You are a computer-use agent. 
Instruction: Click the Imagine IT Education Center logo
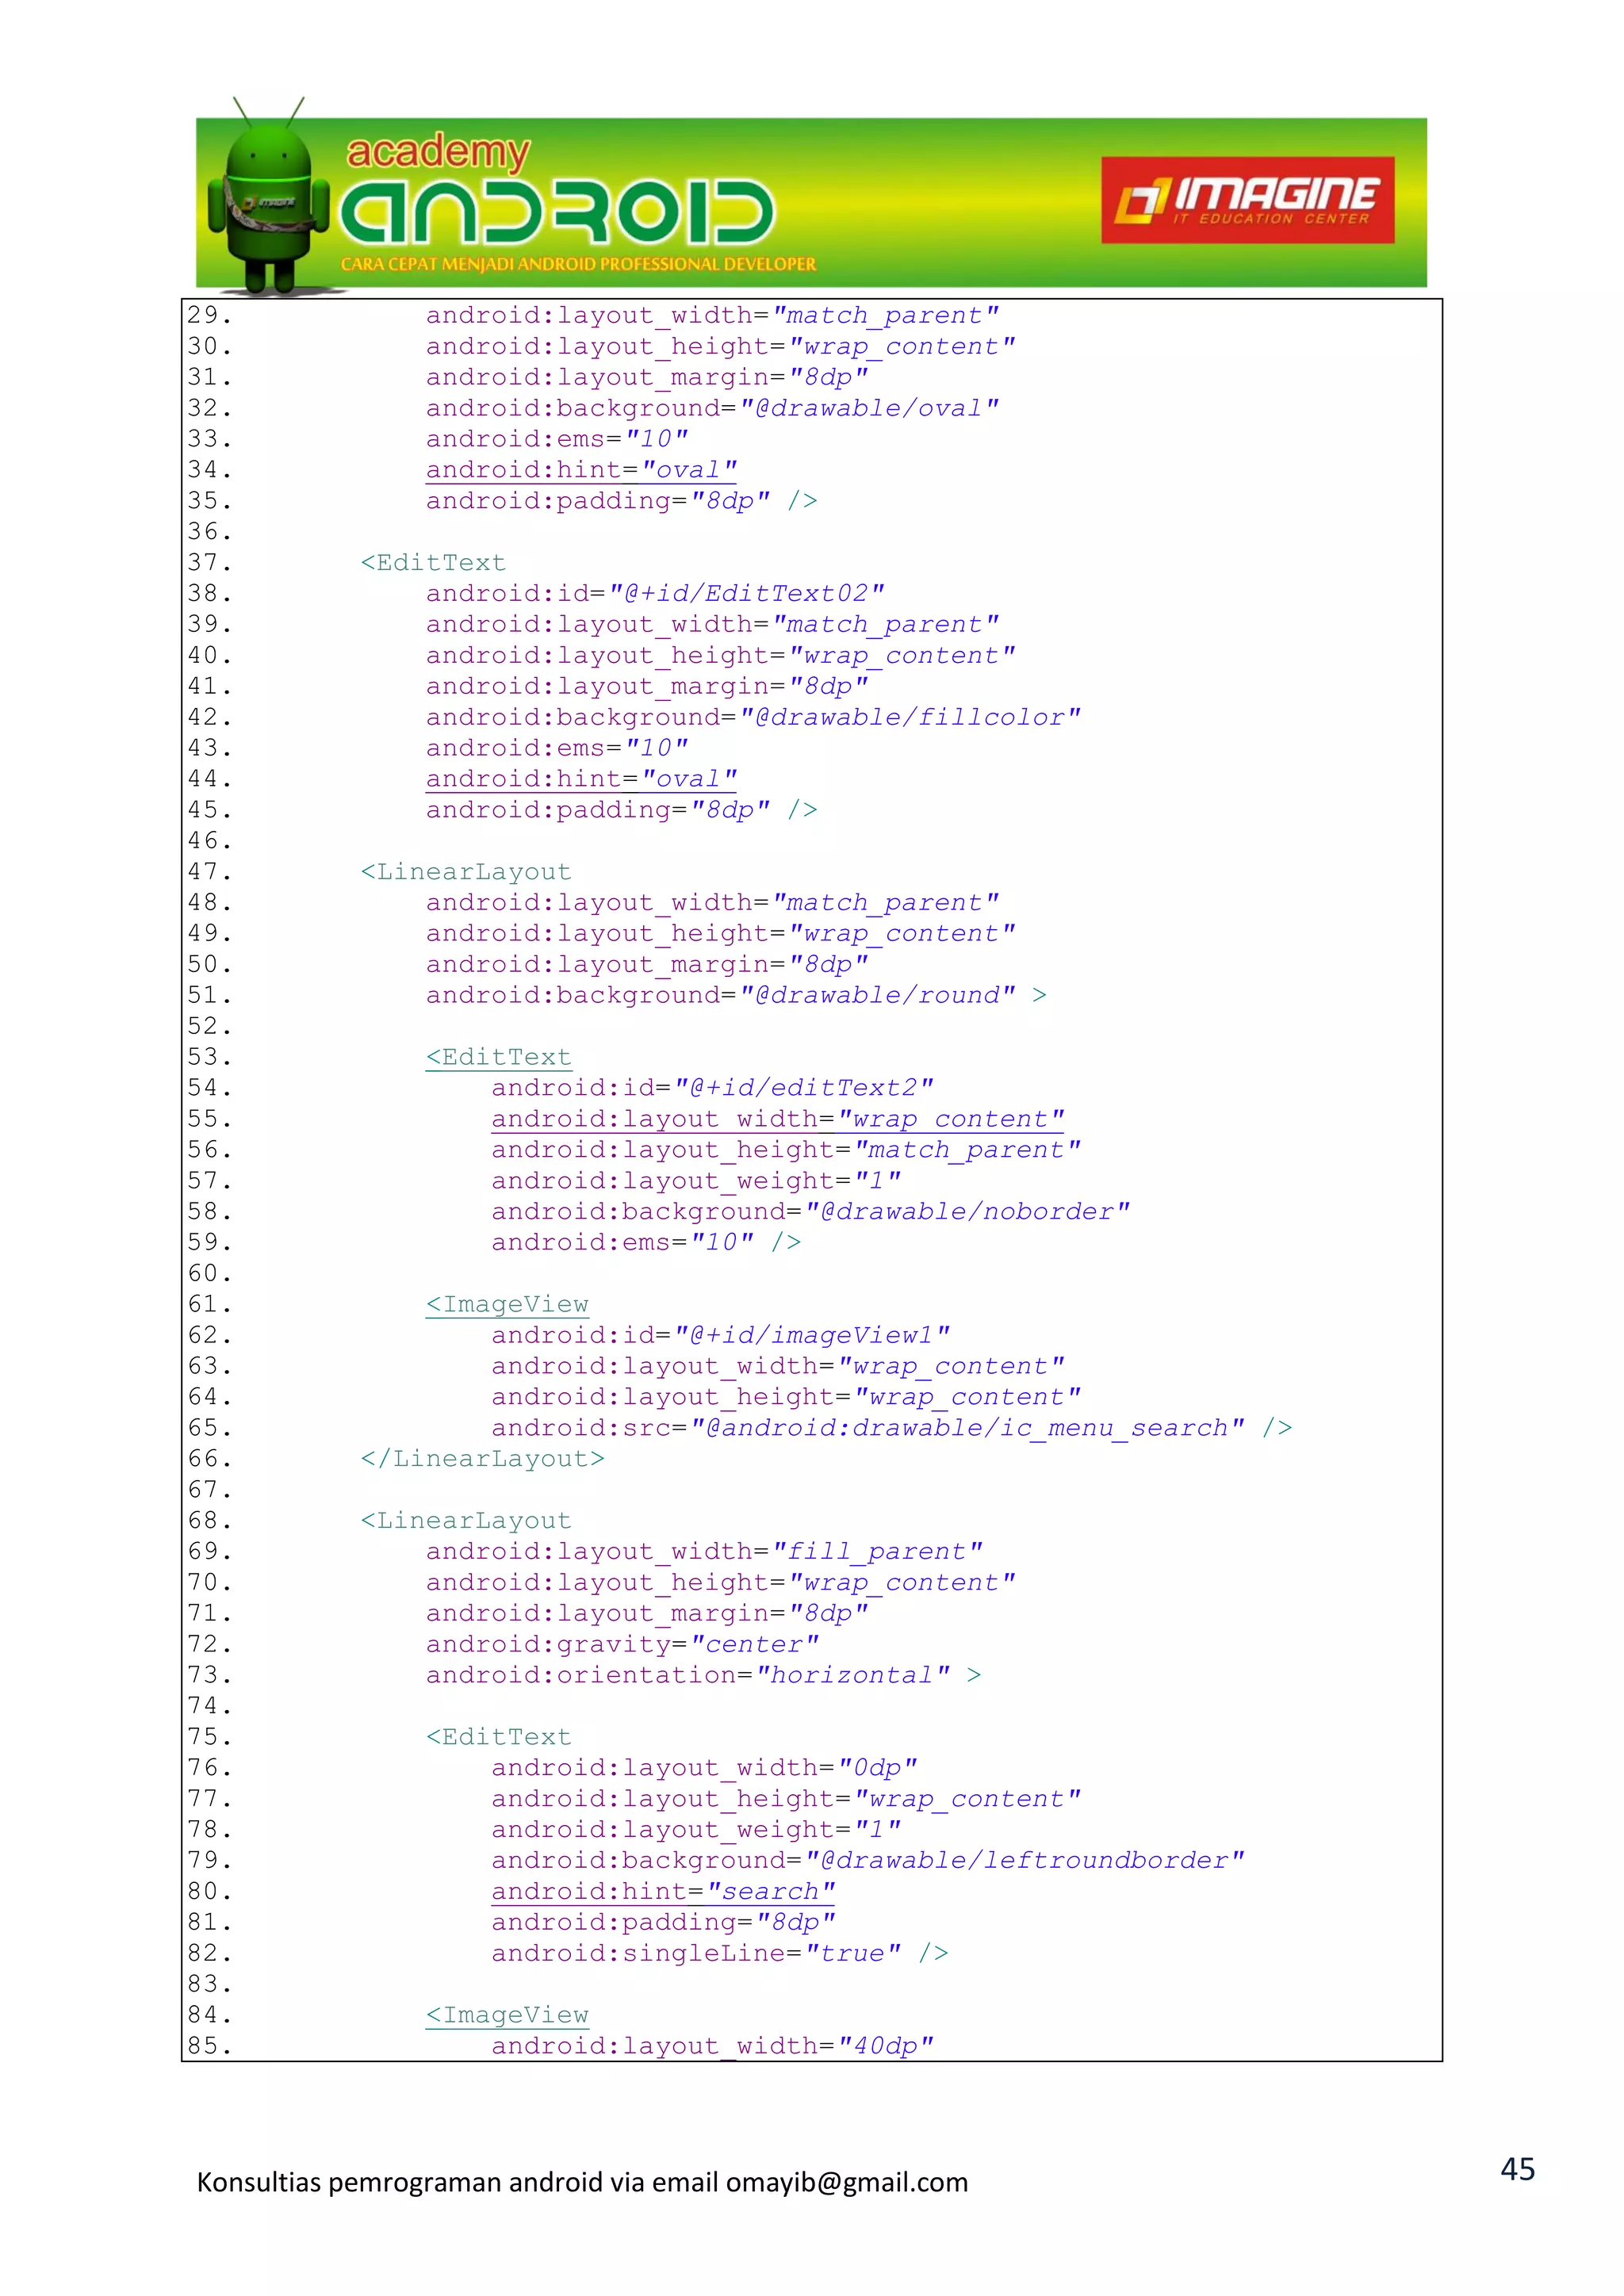1247,200
